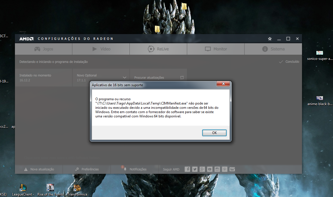The width and height of the screenshot is (333, 197).
Task: Select the Monitor tab
Action: [x=216, y=49]
